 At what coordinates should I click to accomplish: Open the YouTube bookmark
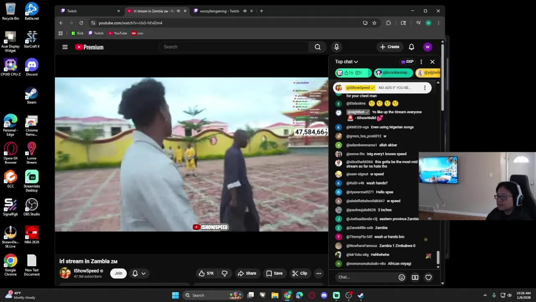click(x=118, y=33)
